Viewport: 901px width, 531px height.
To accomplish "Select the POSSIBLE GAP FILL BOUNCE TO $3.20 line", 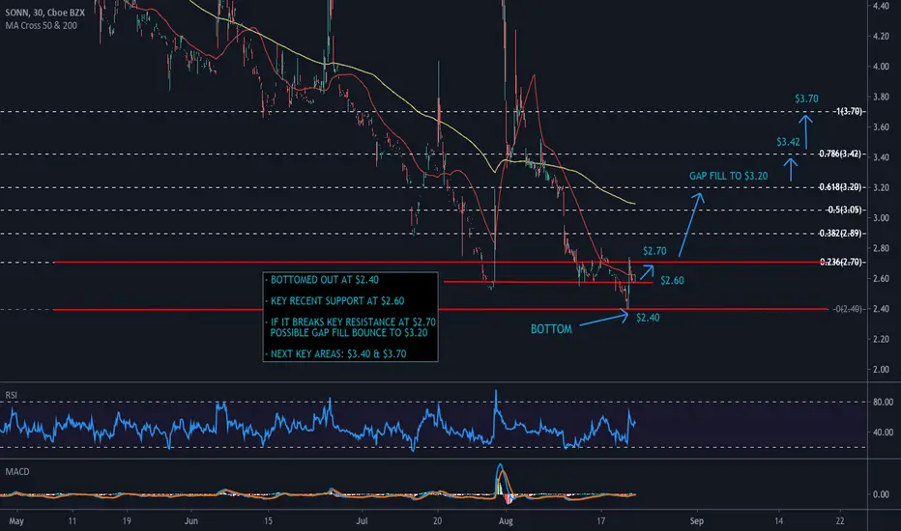I will pos(349,332).
